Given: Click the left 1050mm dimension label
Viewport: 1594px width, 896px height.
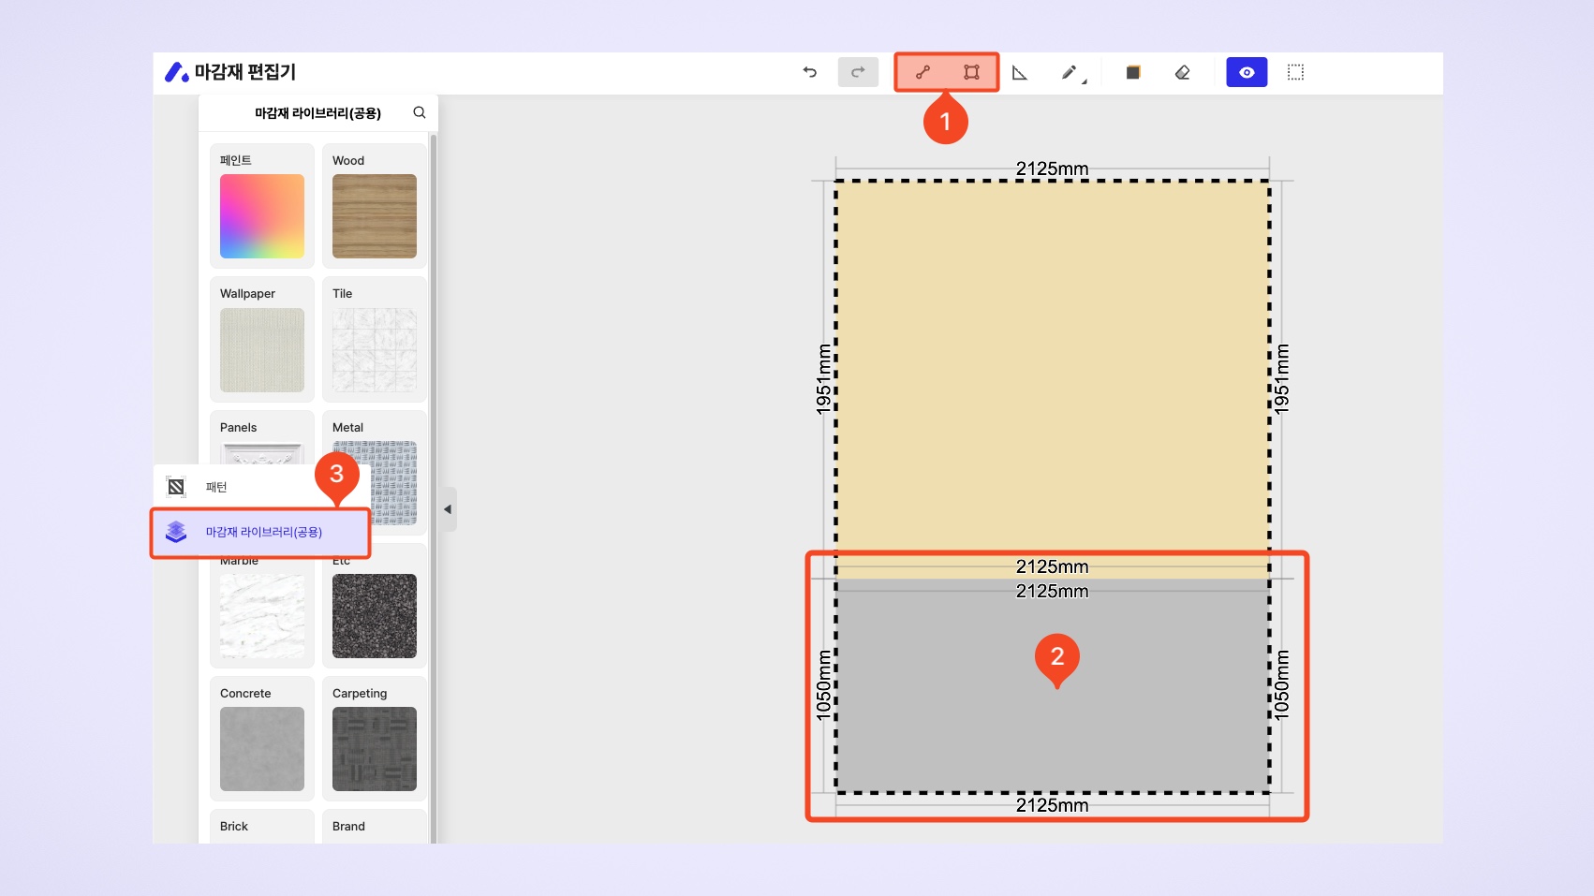Looking at the screenshot, I should click(823, 685).
